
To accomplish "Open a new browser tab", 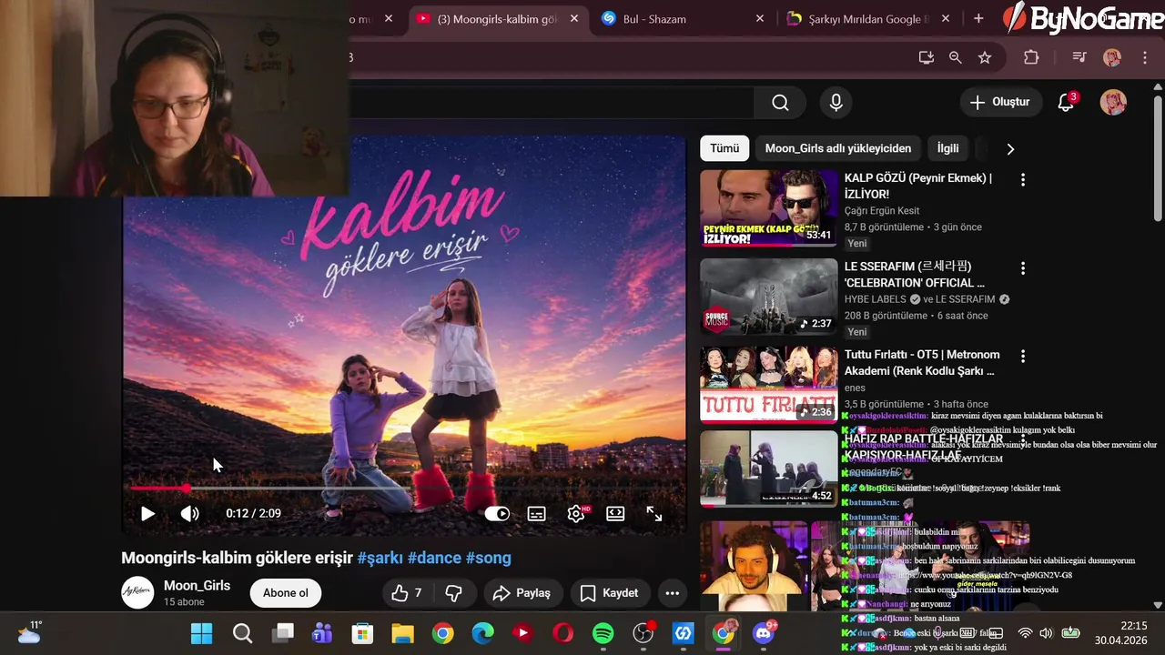I will (978, 18).
